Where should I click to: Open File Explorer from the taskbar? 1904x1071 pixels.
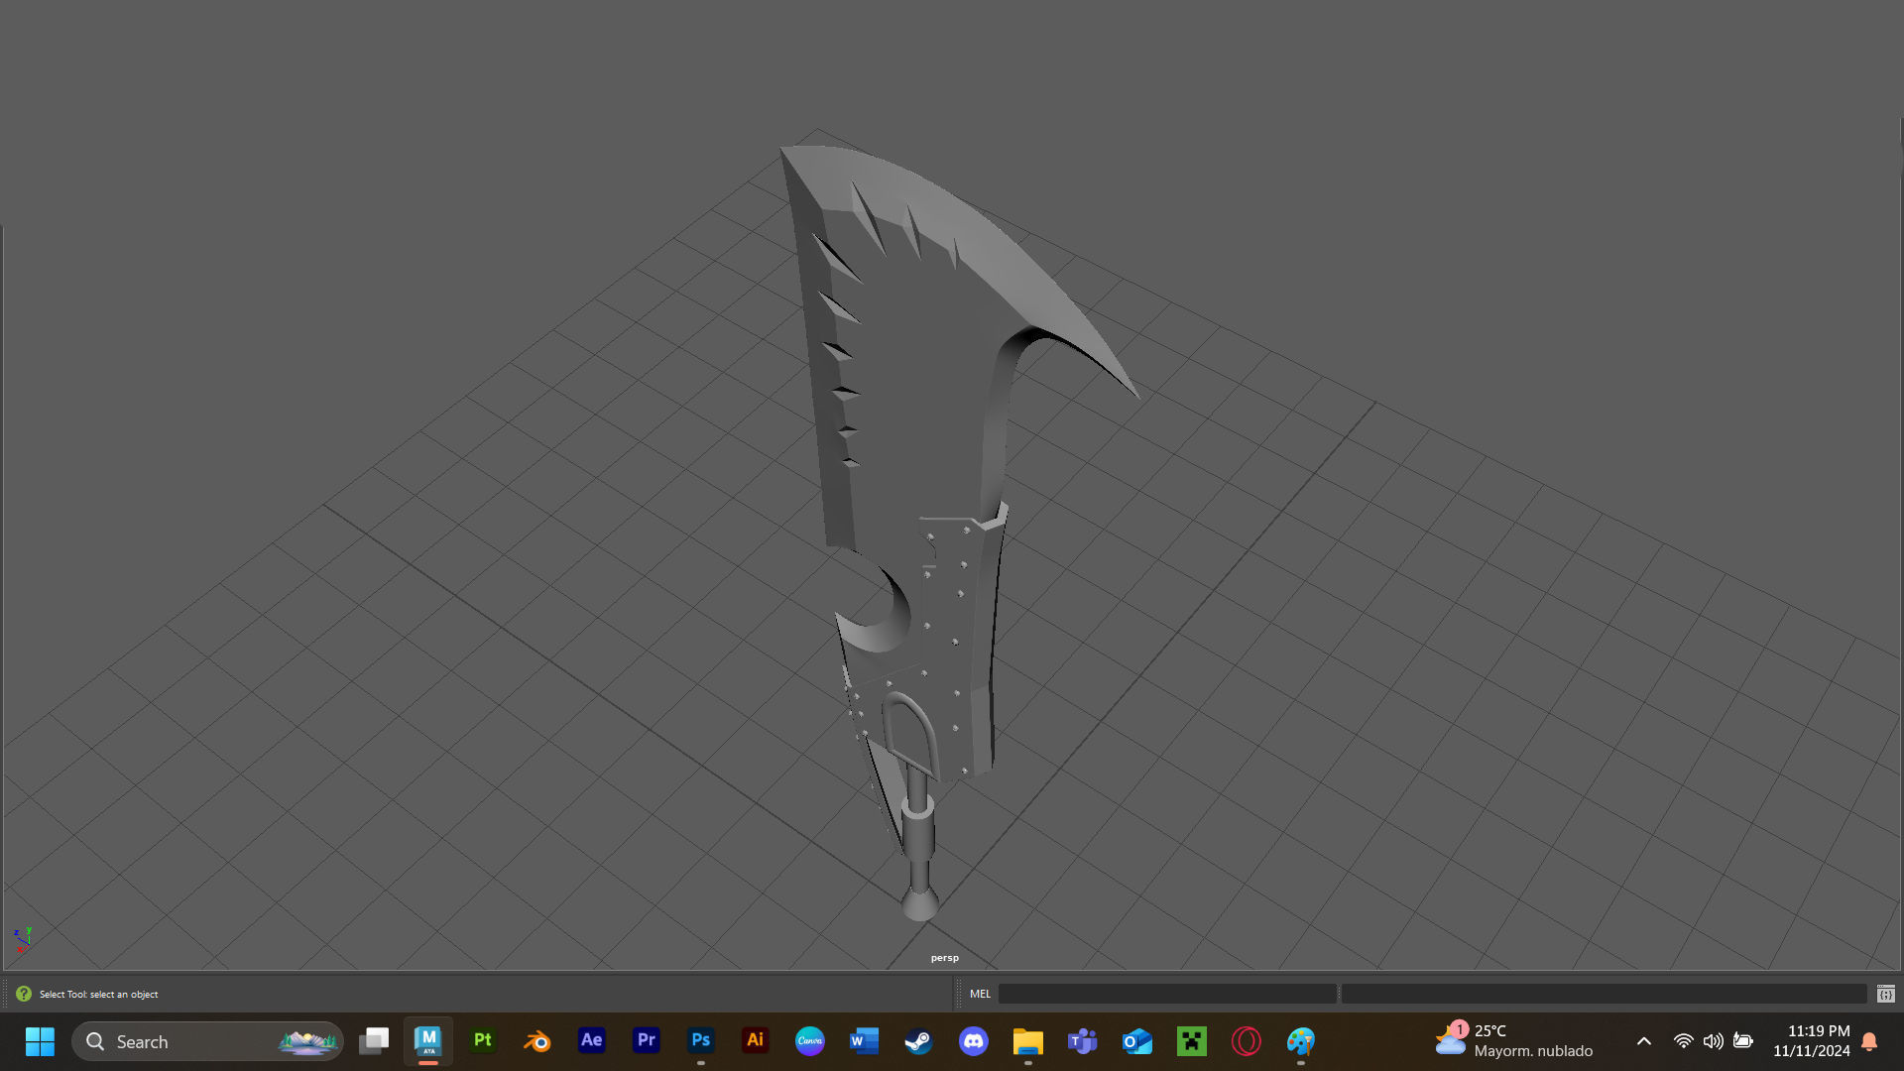click(1028, 1041)
